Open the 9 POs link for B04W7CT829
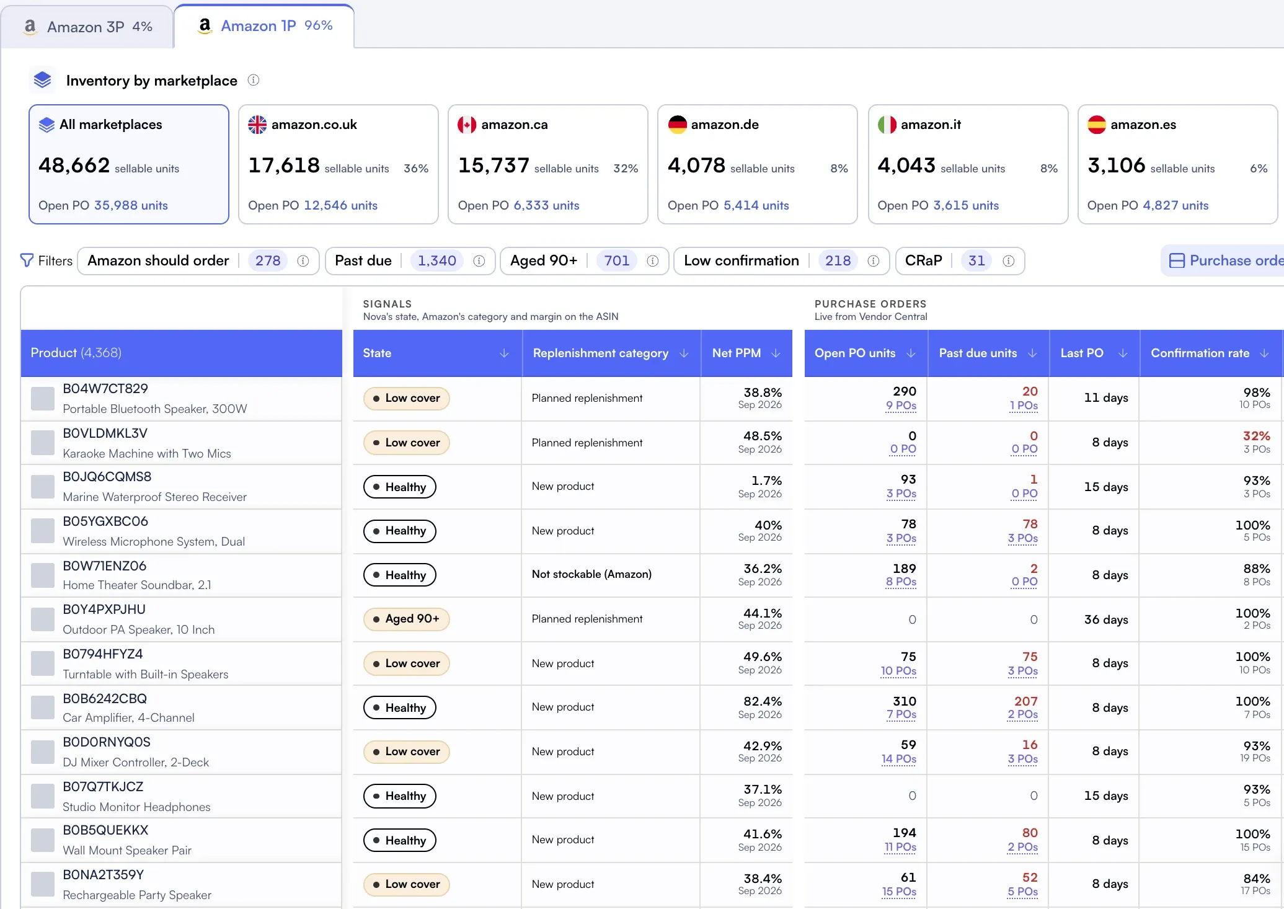The height and width of the screenshot is (909, 1284). (901, 406)
